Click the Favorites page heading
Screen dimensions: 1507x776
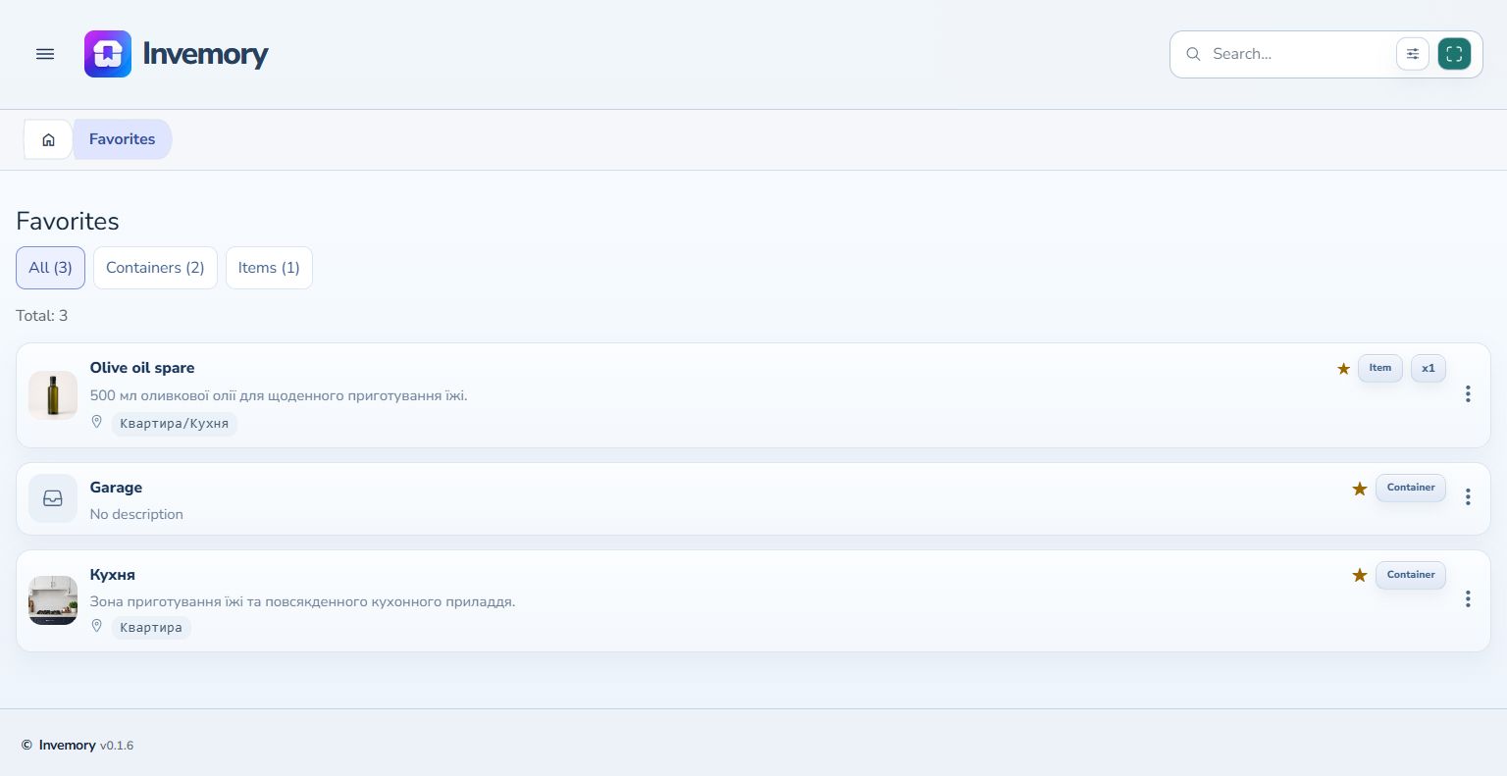(68, 221)
